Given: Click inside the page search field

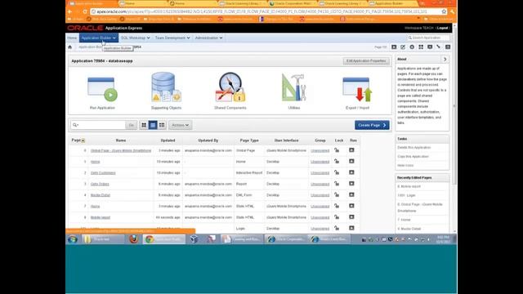Looking at the screenshot, I should pos(102,125).
